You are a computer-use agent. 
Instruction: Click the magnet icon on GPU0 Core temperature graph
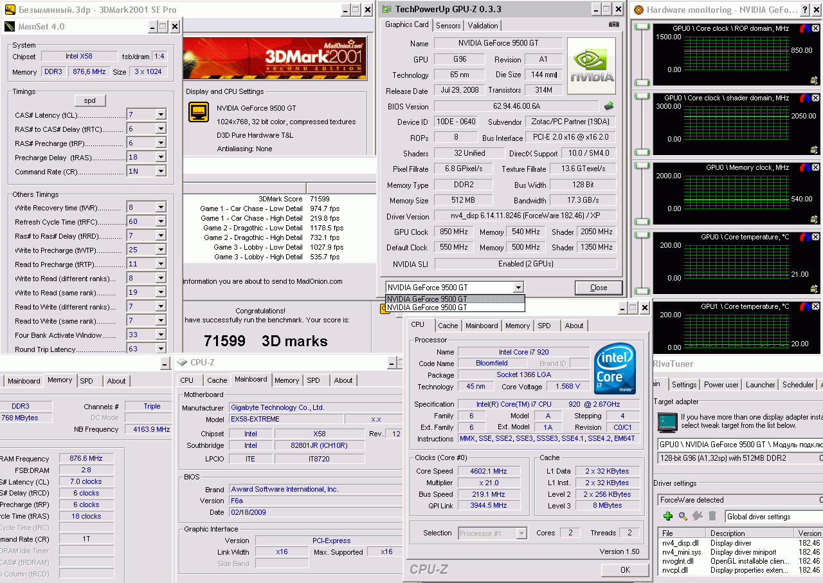pyautogui.click(x=804, y=237)
